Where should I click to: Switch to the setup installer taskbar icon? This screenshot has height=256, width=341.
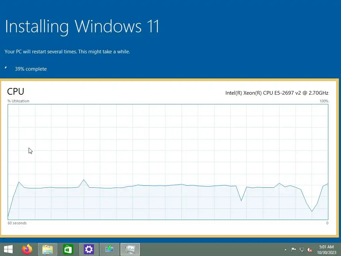[109, 249]
